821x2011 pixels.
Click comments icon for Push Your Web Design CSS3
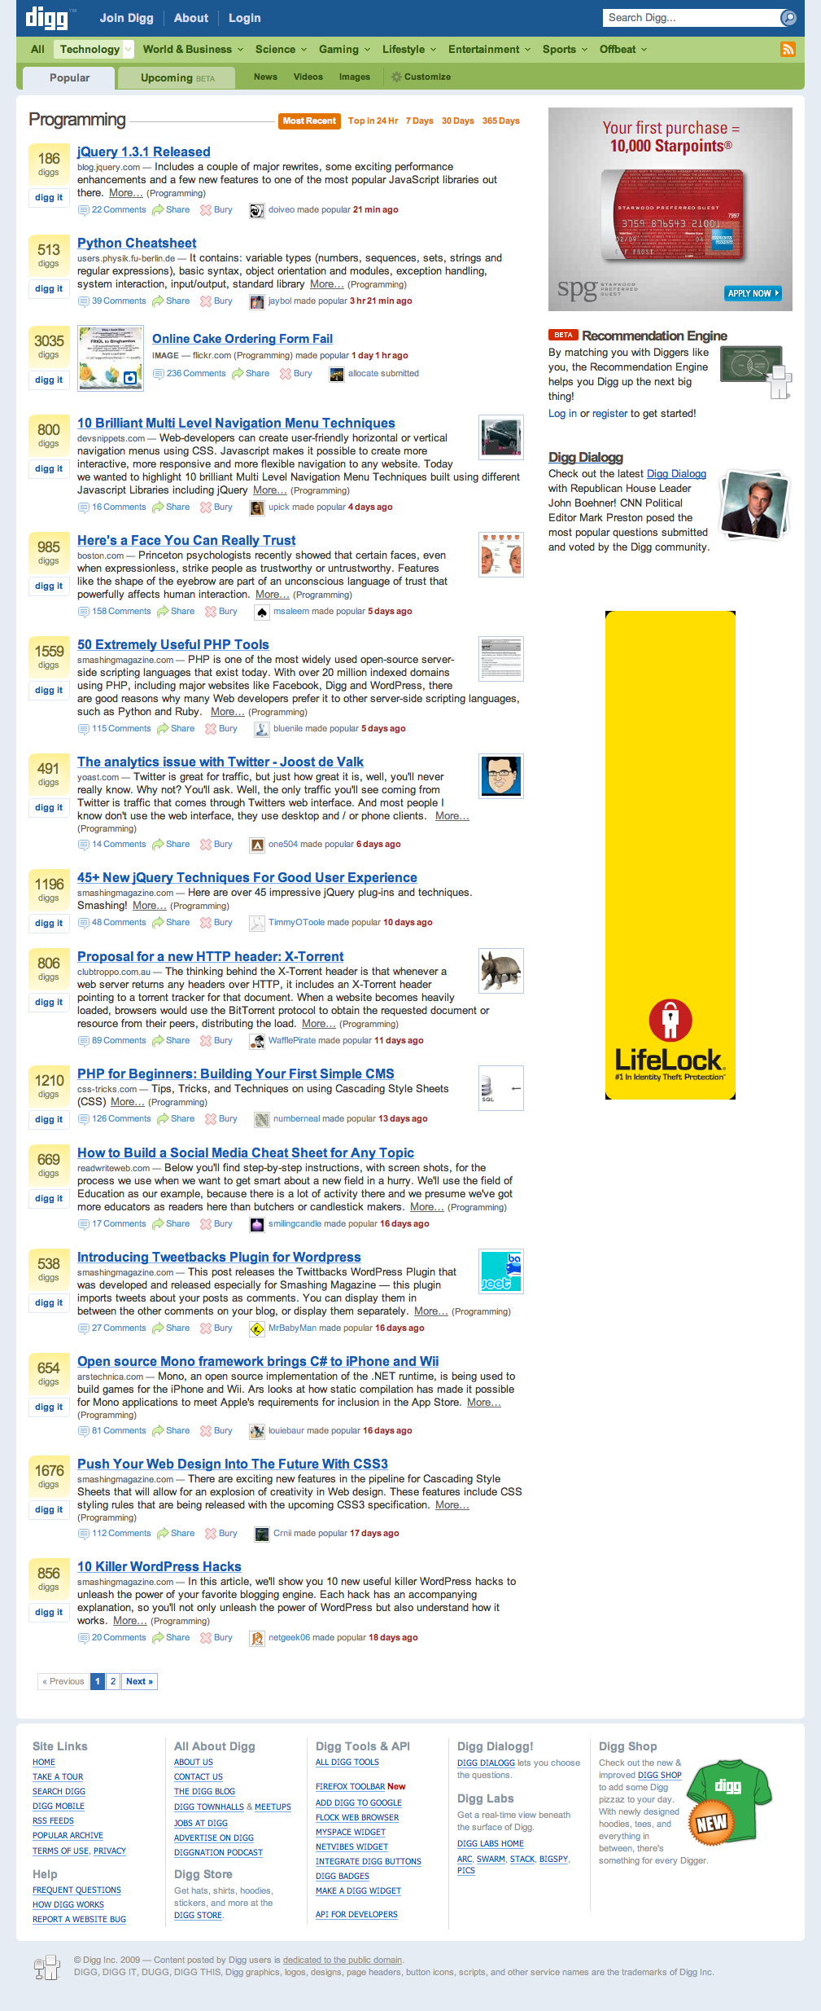point(83,1534)
